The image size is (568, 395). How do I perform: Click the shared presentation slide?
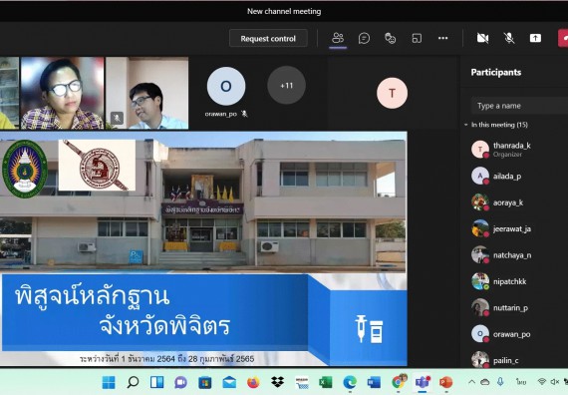point(203,248)
